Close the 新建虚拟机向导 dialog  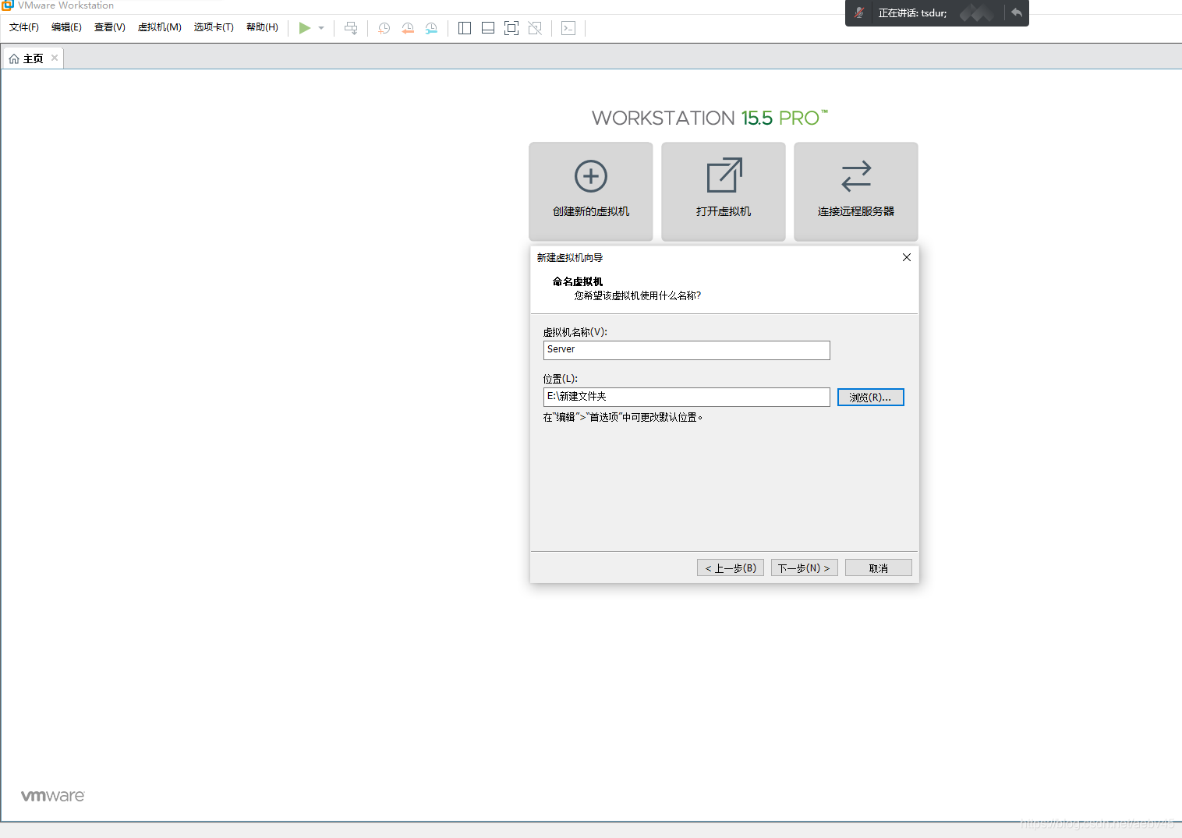[x=907, y=257]
